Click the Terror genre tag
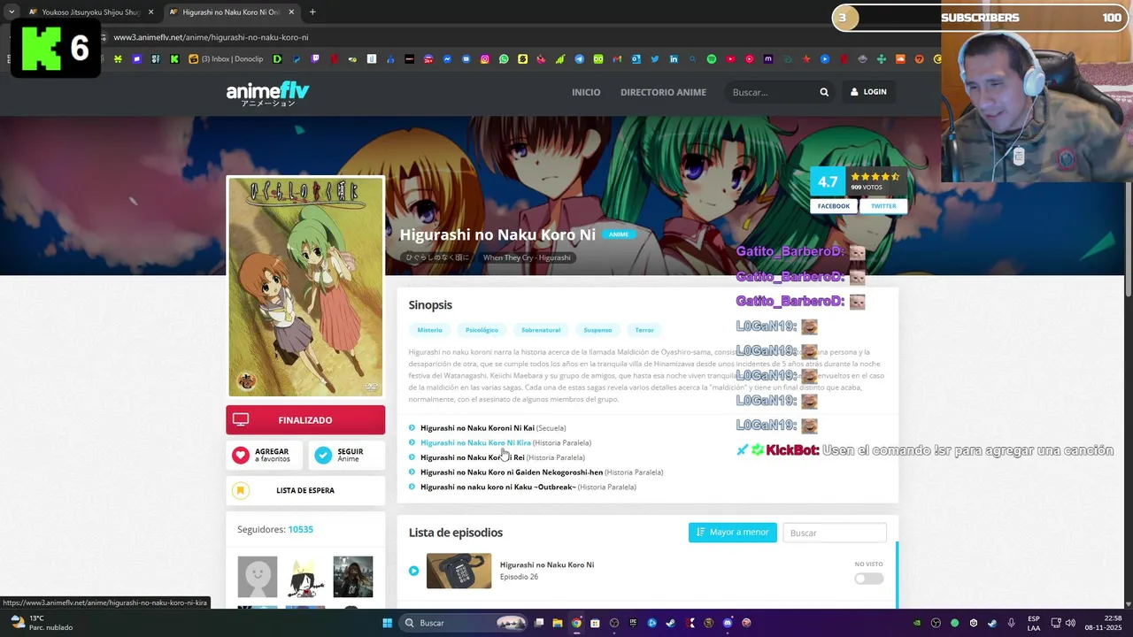Viewport: 1133px width, 637px height. tap(644, 330)
